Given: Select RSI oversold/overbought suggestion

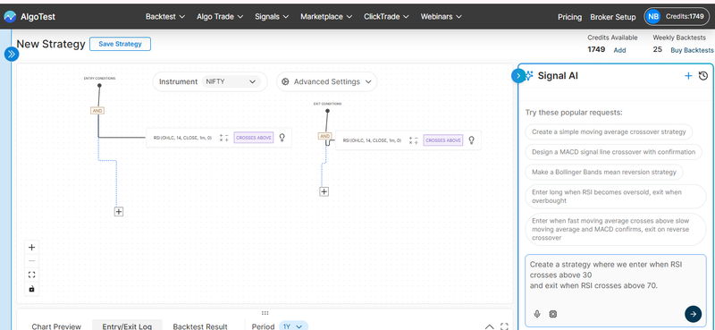Looking at the screenshot, I should [x=615, y=196].
